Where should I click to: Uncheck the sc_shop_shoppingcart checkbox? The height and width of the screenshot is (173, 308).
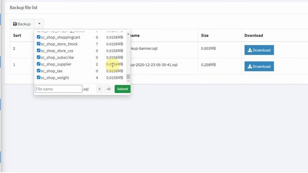coord(38,37)
